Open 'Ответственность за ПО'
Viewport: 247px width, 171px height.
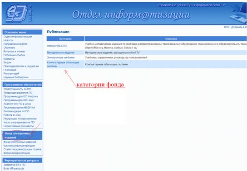coord(17,89)
